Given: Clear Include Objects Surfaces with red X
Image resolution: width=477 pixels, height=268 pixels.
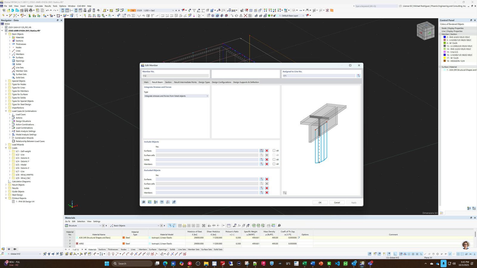Looking at the screenshot, I should point(267,151).
